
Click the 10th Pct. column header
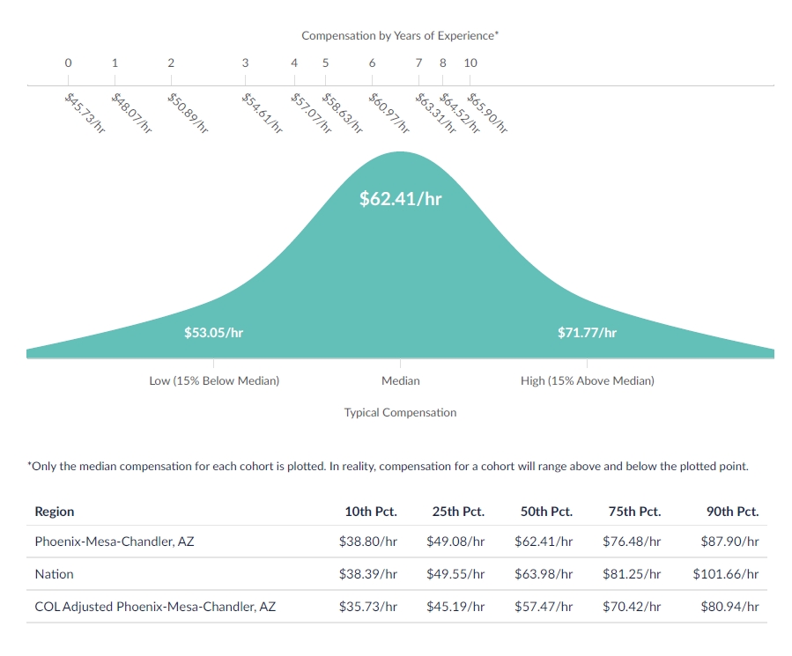click(x=371, y=512)
